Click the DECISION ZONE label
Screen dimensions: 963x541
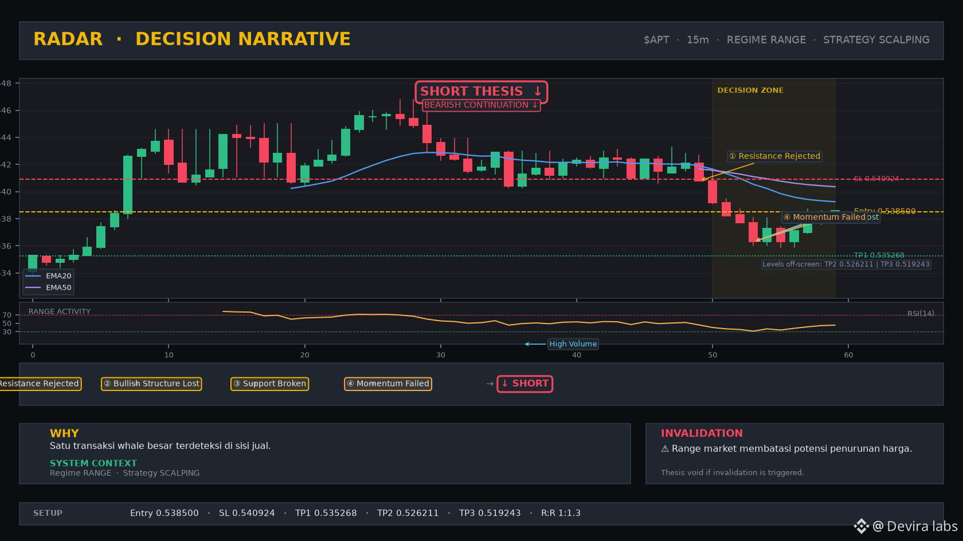tap(750, 90)
